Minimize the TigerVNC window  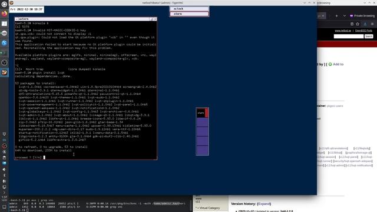point(305,3)
